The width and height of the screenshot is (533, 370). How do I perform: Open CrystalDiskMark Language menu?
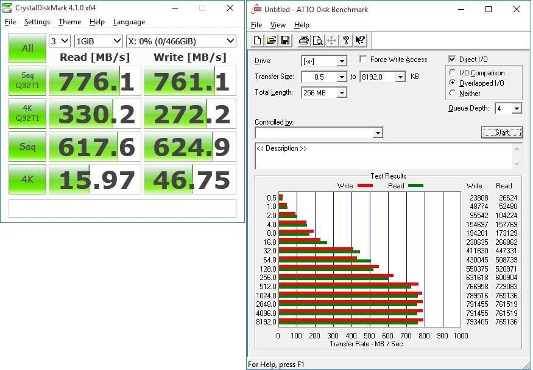pyautogui.click(x=129, y=22)
